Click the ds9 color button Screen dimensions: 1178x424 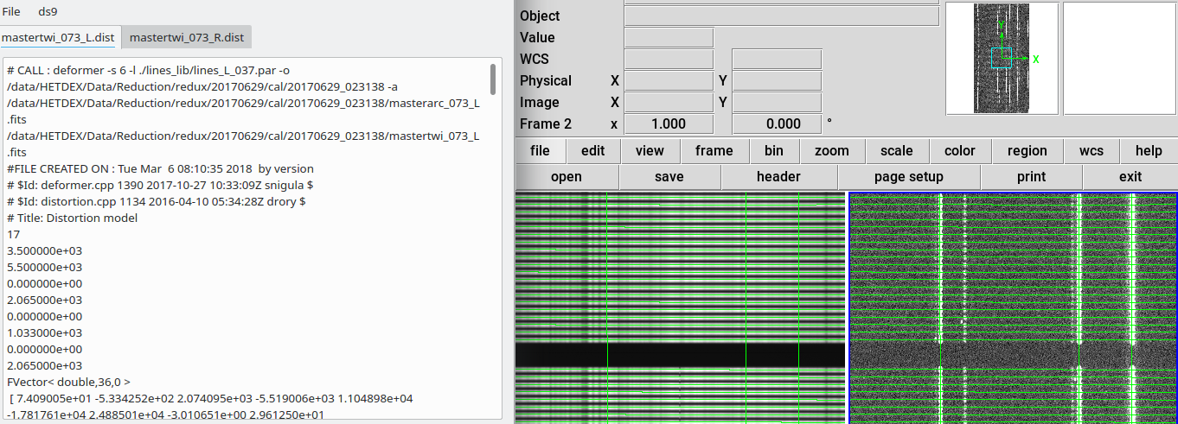960,151
